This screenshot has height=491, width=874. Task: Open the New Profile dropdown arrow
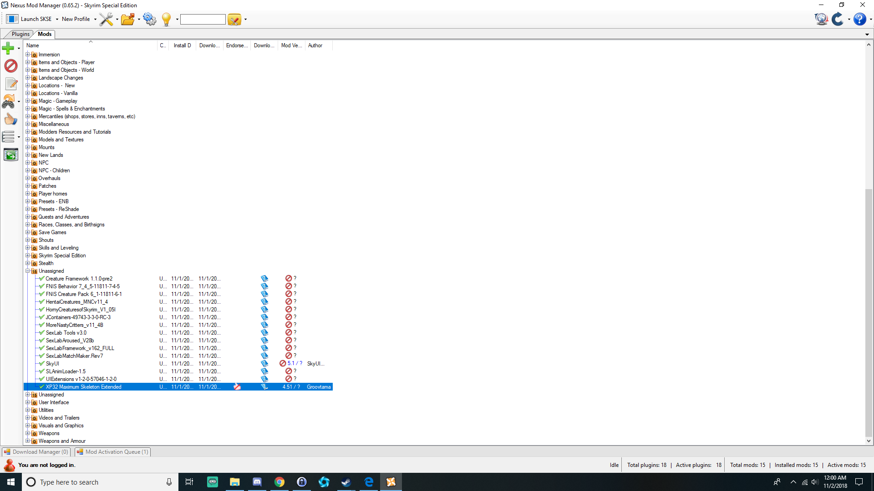(95, 20)
